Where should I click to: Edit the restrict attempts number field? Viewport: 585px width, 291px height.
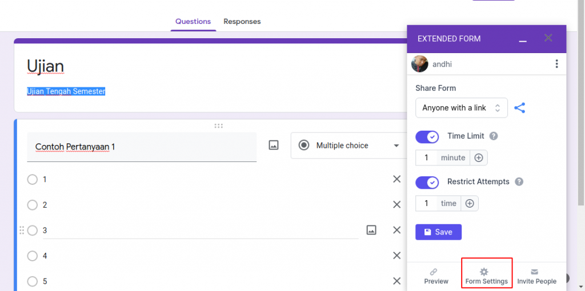point(426,204)
